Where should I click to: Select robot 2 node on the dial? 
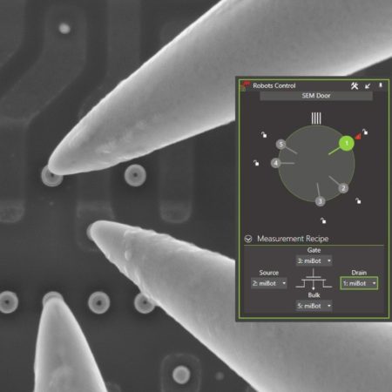(x=343, y=188)
